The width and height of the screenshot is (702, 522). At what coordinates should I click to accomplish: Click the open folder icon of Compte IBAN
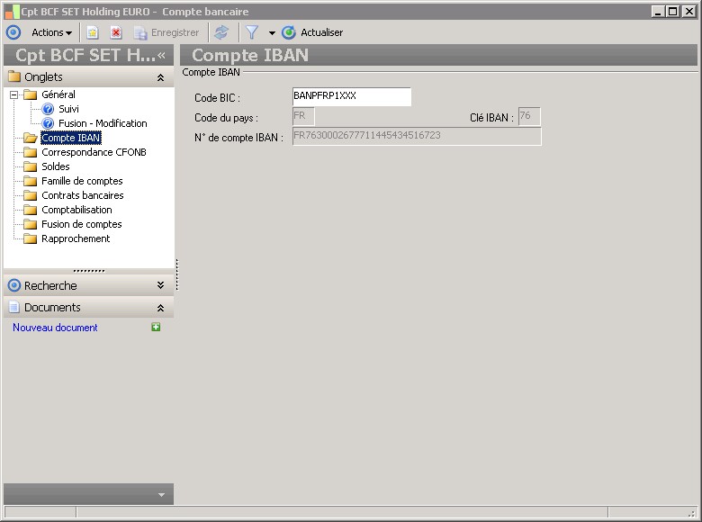[x=30, y=138]
